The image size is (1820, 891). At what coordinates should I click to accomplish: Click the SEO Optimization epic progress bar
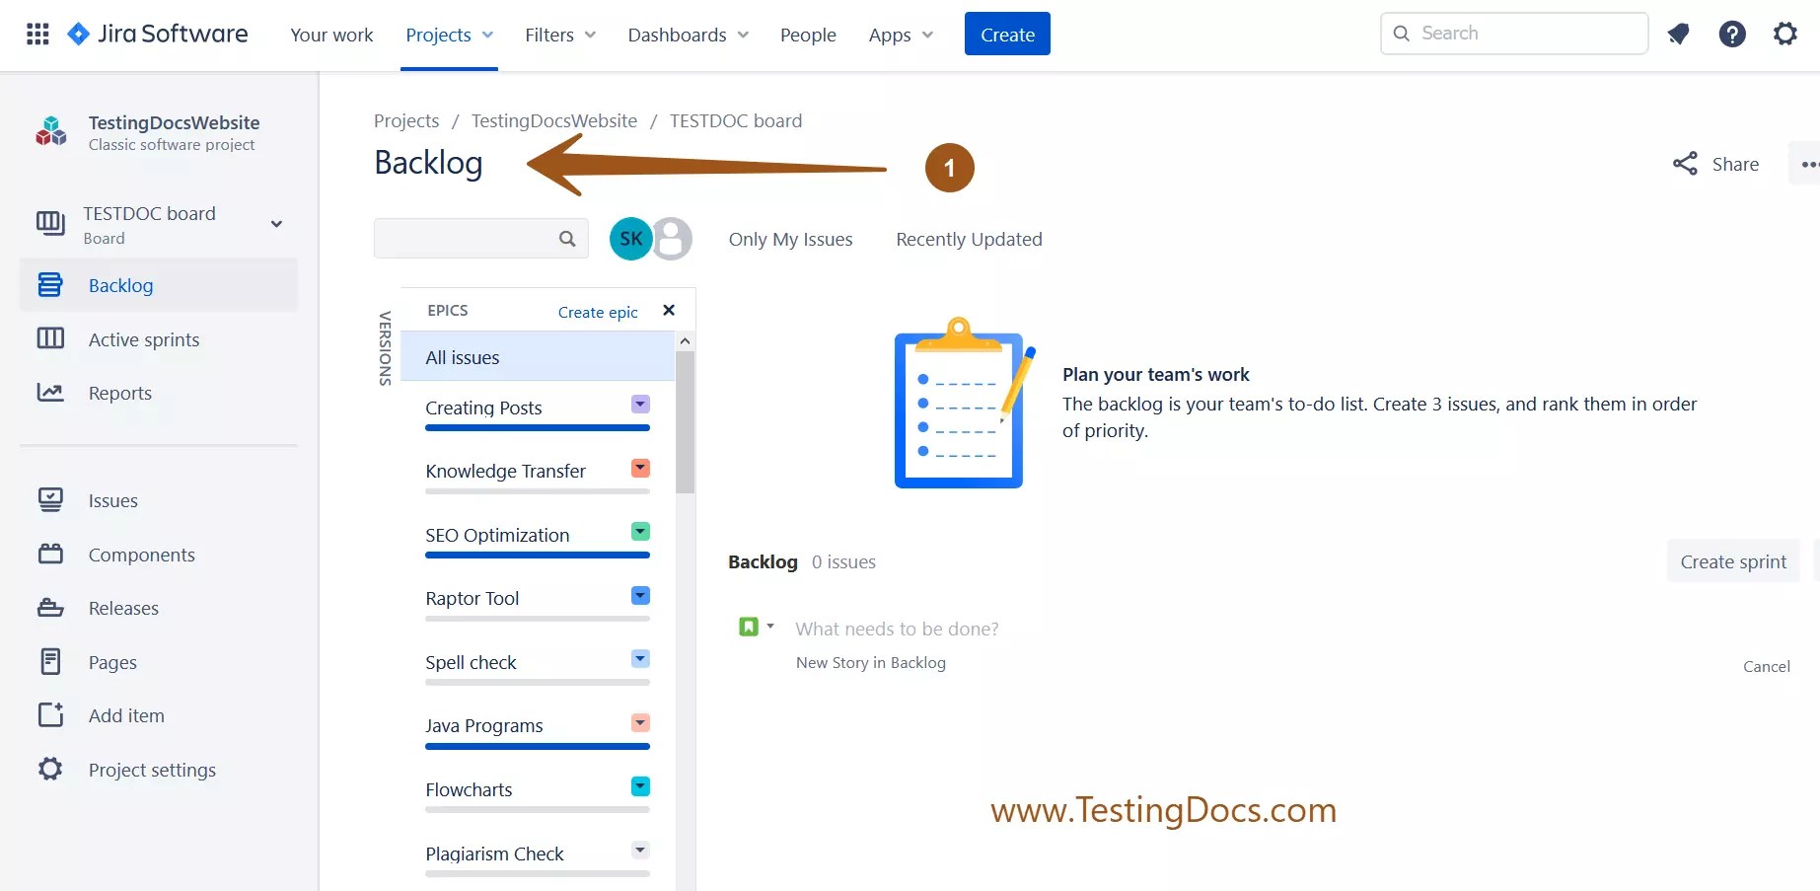click(538, 555)
